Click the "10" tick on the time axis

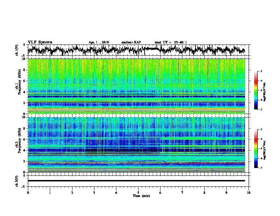coord(249,193)
